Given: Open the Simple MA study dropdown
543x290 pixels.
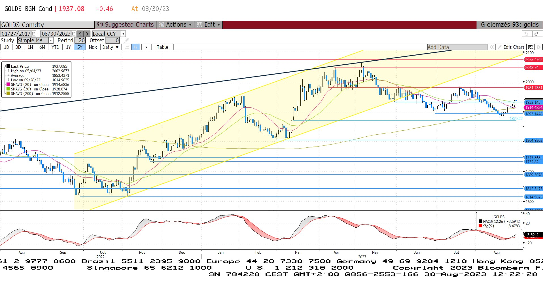Looking at the screenshot, I should click(x=51, y=41).
